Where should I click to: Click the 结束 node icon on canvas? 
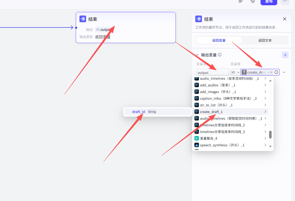pos(83,19)
